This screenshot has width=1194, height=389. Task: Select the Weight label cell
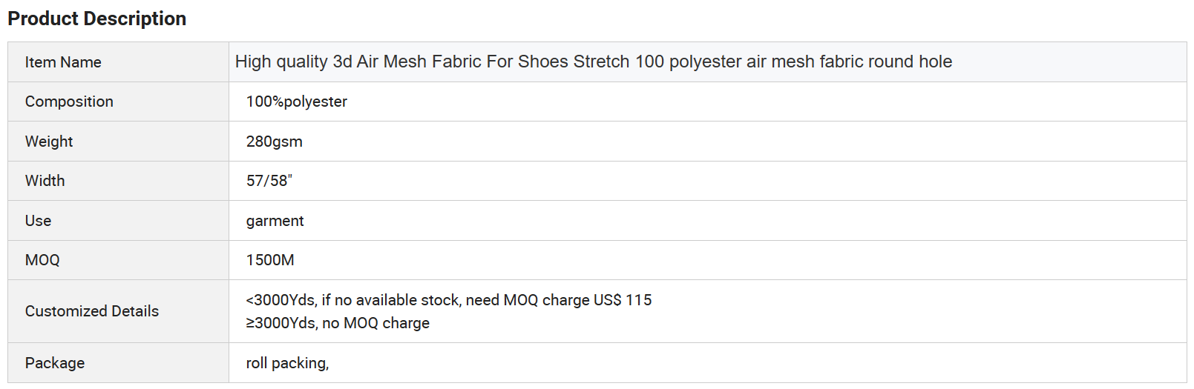[x=118, y=142]
